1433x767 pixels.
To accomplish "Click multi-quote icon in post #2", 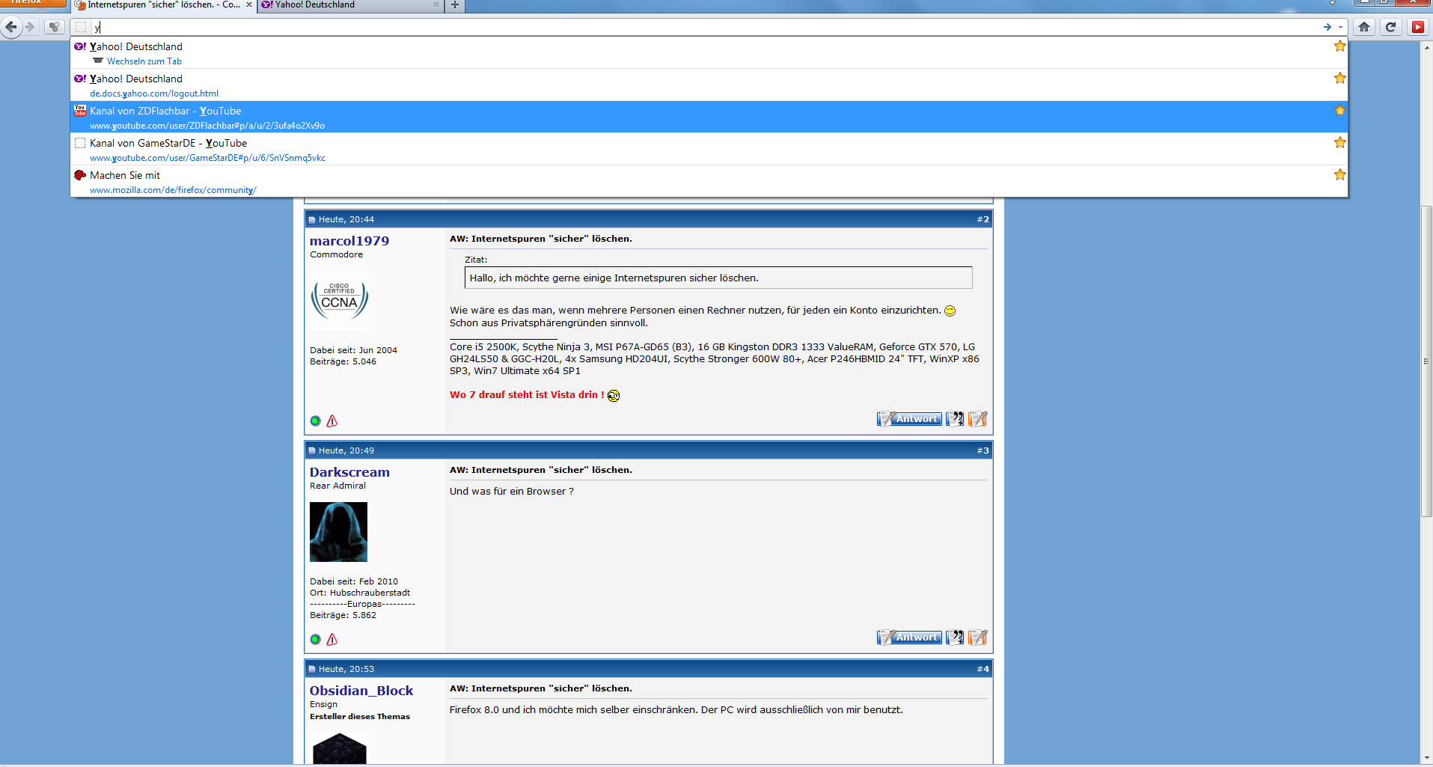I will [955, 419].
